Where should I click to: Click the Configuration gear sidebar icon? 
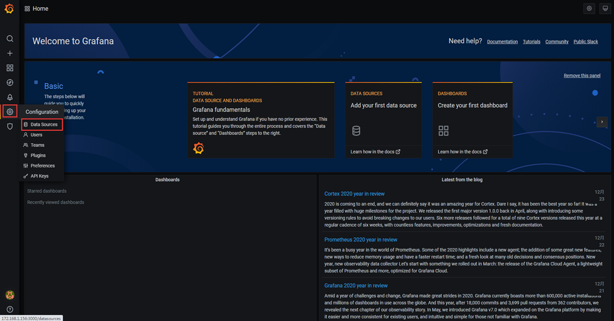[x=10, y=112]
